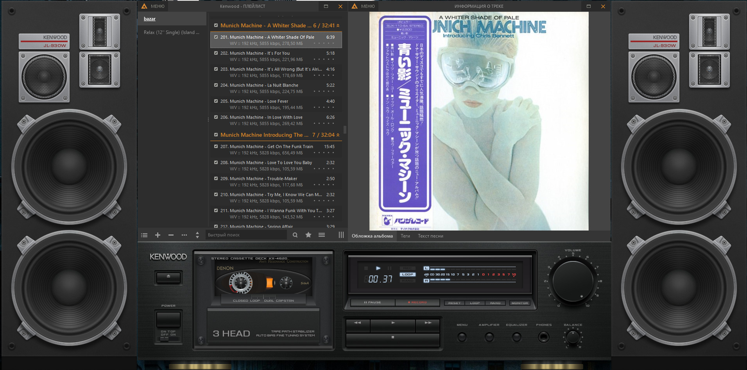Click the PHONES jack

coord(544,337)
